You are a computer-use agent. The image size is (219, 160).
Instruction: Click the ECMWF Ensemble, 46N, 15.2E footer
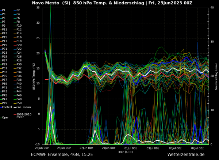(62, 155)
